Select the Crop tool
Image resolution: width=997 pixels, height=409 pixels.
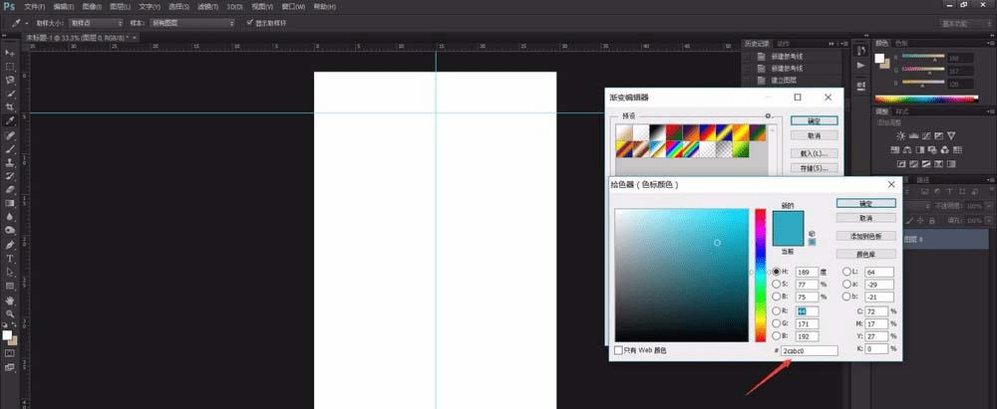point(10,106)
